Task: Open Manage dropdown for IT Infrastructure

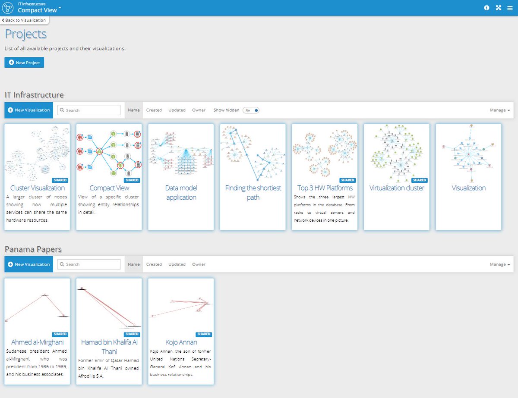Action: click(500, 110)
